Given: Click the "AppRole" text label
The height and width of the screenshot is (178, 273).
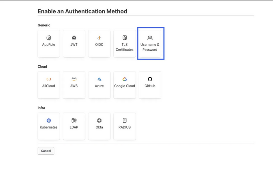Looking at the screenshot, I should [49, 45].
